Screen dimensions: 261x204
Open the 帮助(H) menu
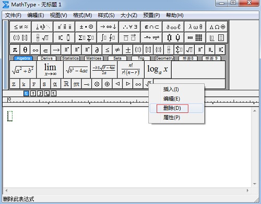175,15
